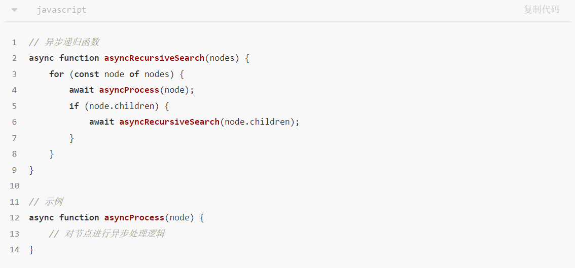This screenshot has height=268, width=575.
Task: Click the javascript language label
Action: point(61,10)
